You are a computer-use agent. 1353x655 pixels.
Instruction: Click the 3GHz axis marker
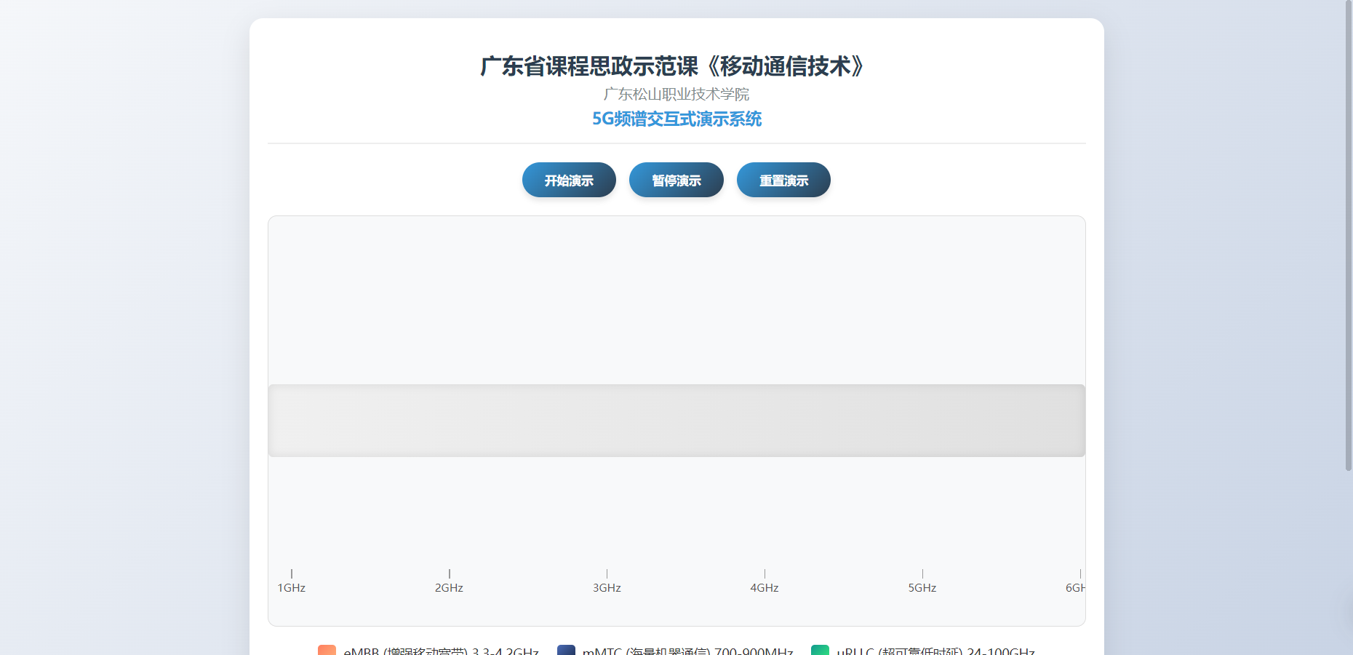[x=607, y=587]
